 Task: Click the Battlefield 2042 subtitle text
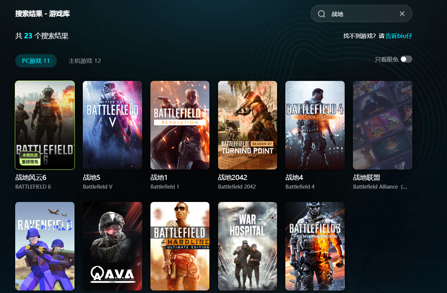click(237, 187)
